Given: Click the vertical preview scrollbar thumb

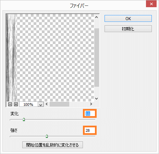Looking at the screenshot, I should pyautogui.click(x=97, y=57).
